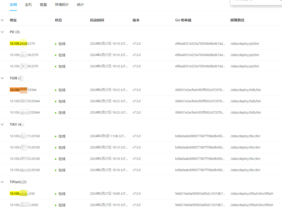
Task: Select TiKV address ending 22:20160
Action: coord(25,159)
